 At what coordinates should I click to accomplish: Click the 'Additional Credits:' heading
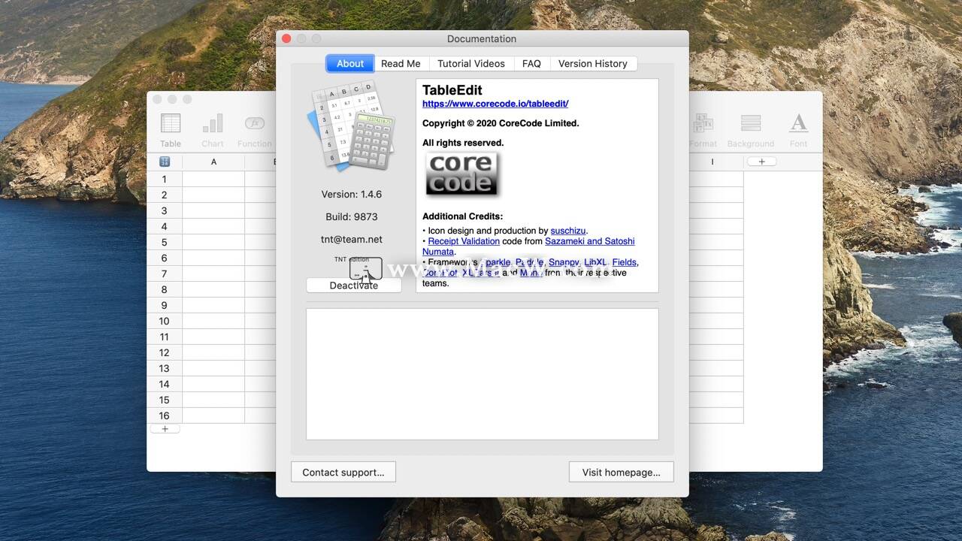[x=463, y=216]
